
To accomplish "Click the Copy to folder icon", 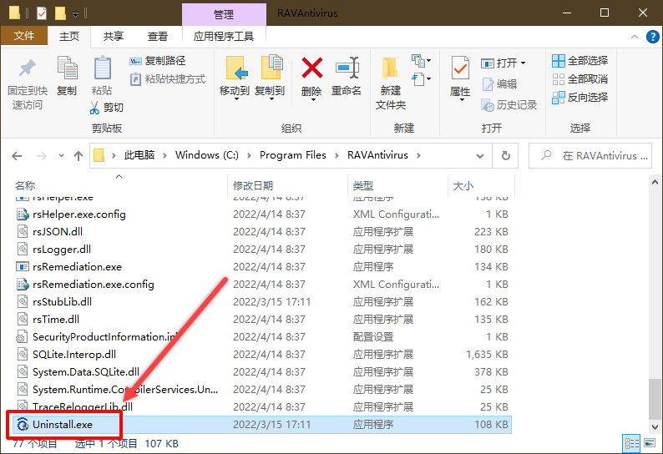I will [271, 68].
